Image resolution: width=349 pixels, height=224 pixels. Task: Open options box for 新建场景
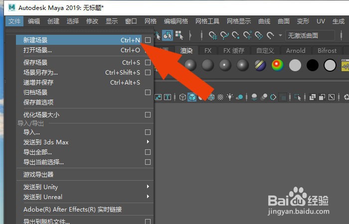[x=148, y=40]
